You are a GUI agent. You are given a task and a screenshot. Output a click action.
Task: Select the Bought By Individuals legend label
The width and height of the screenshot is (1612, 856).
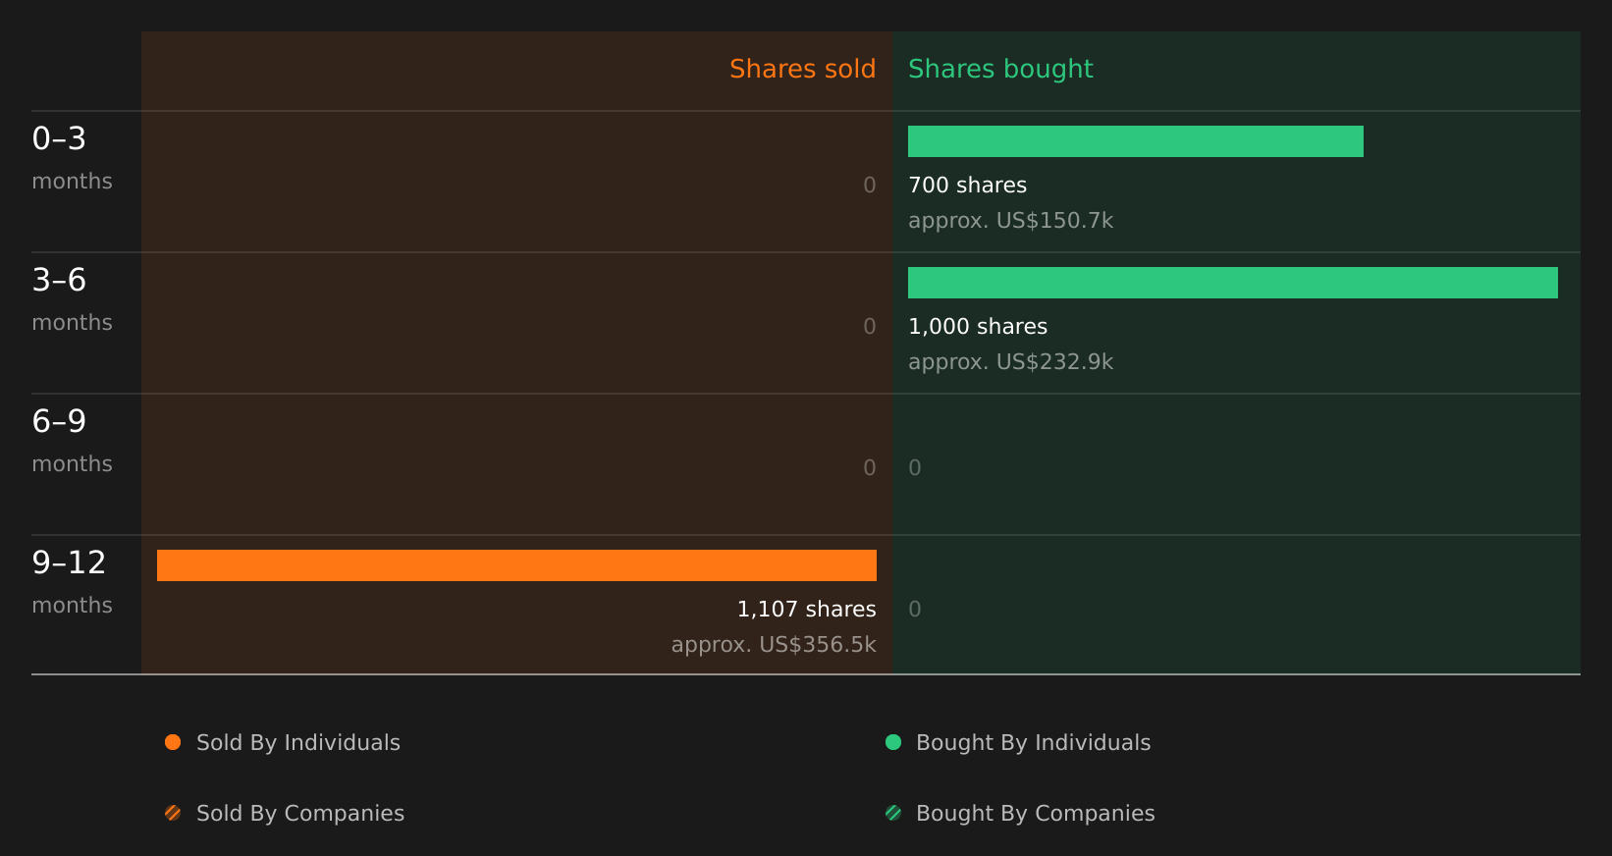(x=1033, y=743)
